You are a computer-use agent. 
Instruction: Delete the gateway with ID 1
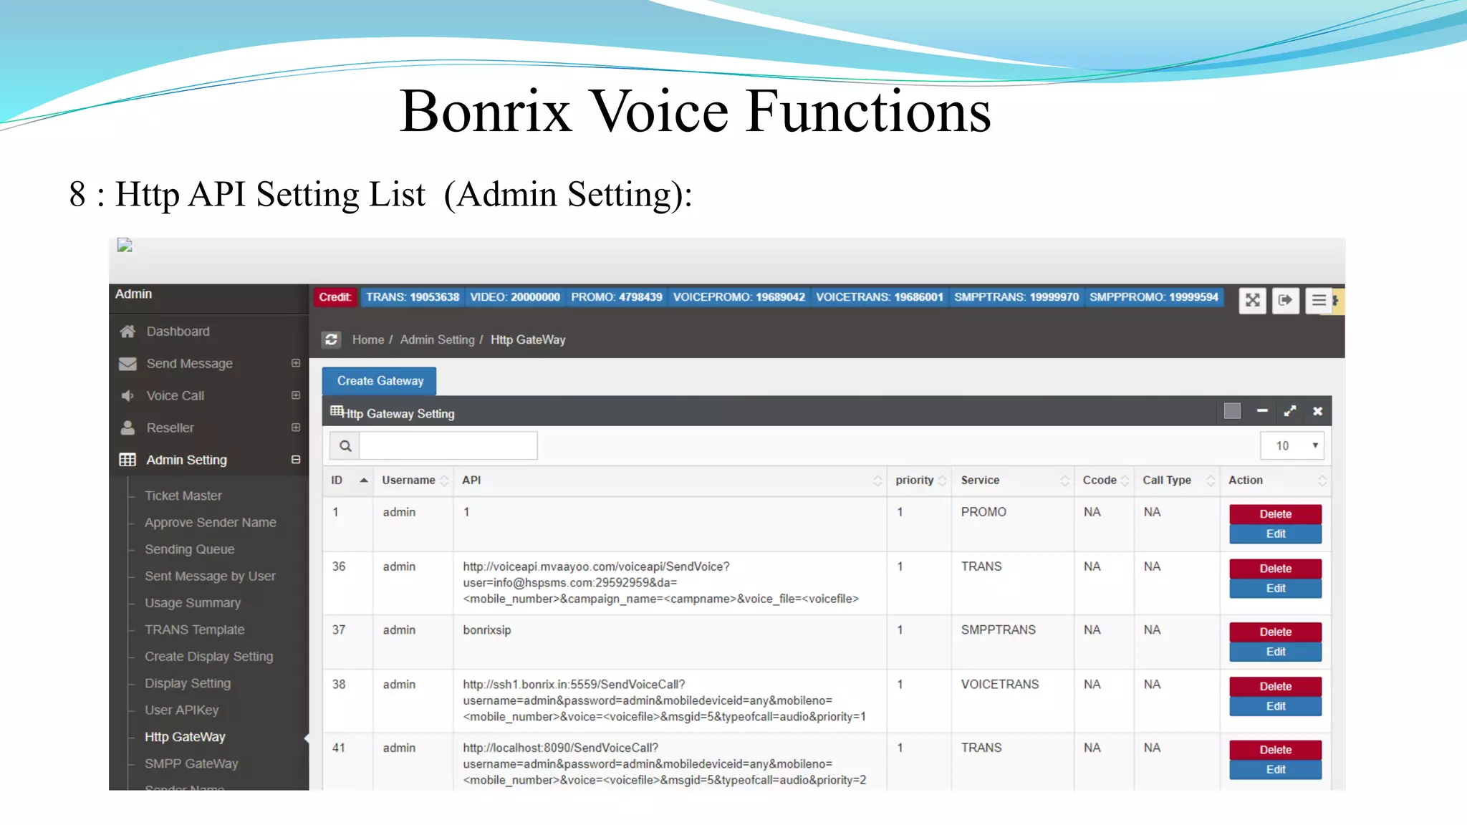coord(1276,514)
